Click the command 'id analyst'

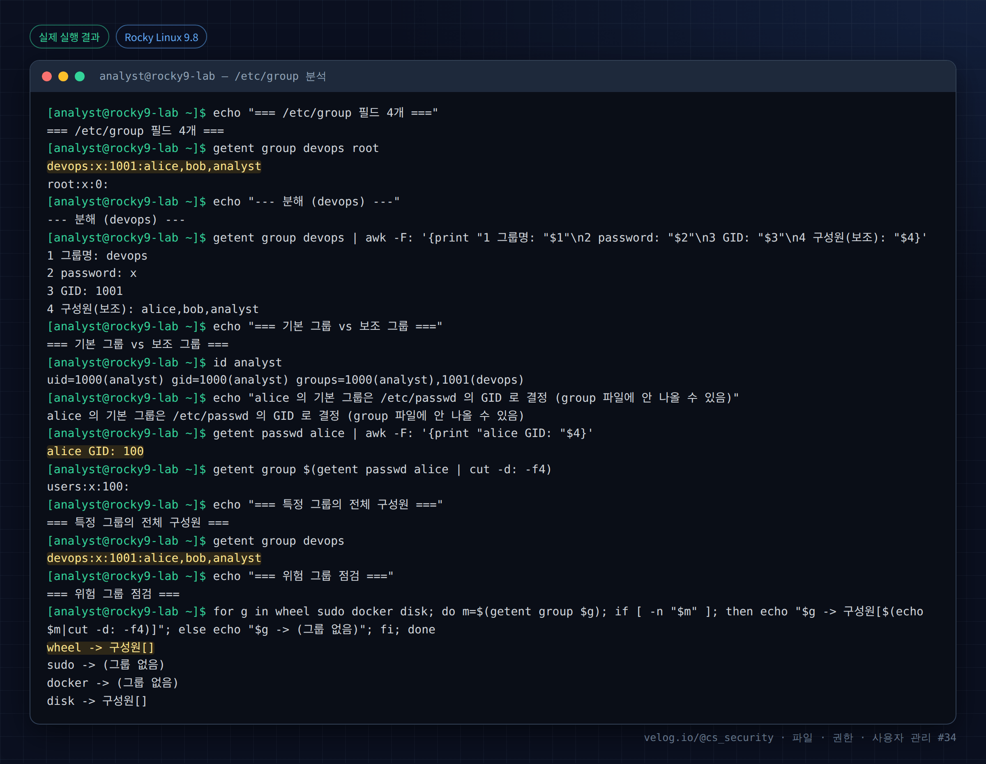(x=247, y=362)
